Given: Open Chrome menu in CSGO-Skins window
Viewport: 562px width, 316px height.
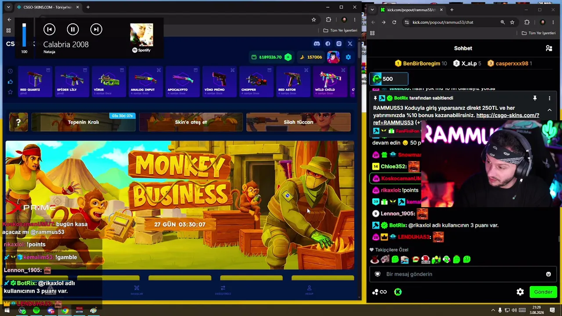Looking at the screenshot, I should click(355, 20).
